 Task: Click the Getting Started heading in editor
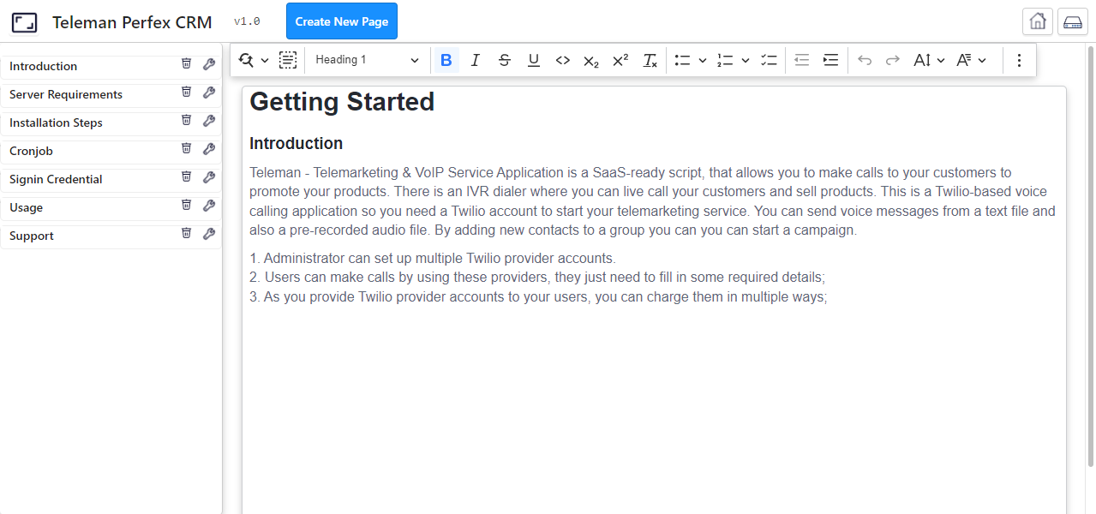pyautogui.click(x=342, y=102)
